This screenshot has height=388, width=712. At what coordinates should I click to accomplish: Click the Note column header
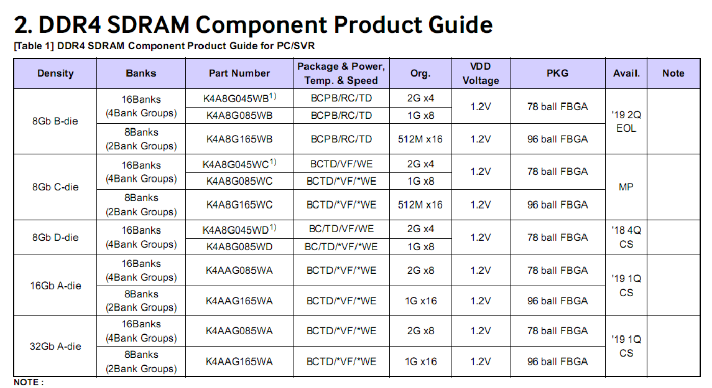673,73
